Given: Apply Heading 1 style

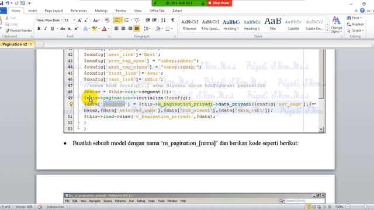Looking at the screenshot, I should click(x=231, y=24).
